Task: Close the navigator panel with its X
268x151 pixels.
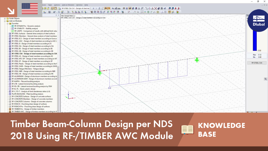Action: click(x=58, y=15)
